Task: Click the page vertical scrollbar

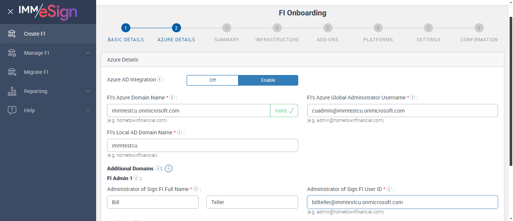Action: [511, 90]
